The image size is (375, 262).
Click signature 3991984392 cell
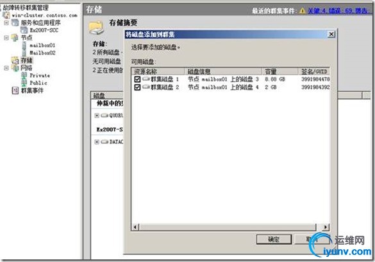click(x=315, y=87)
